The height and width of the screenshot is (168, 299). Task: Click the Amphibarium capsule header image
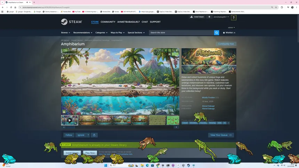[x=209, y=61]
